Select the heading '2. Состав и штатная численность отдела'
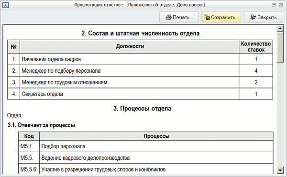This screenshot has width=287, height=177. 140,33
